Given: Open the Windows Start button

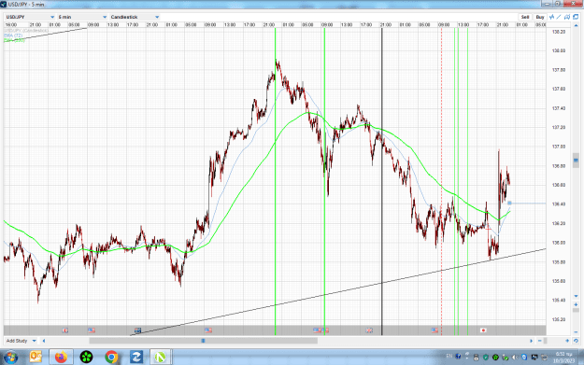Looking at the screenshot, I should [x=11, y=358].
